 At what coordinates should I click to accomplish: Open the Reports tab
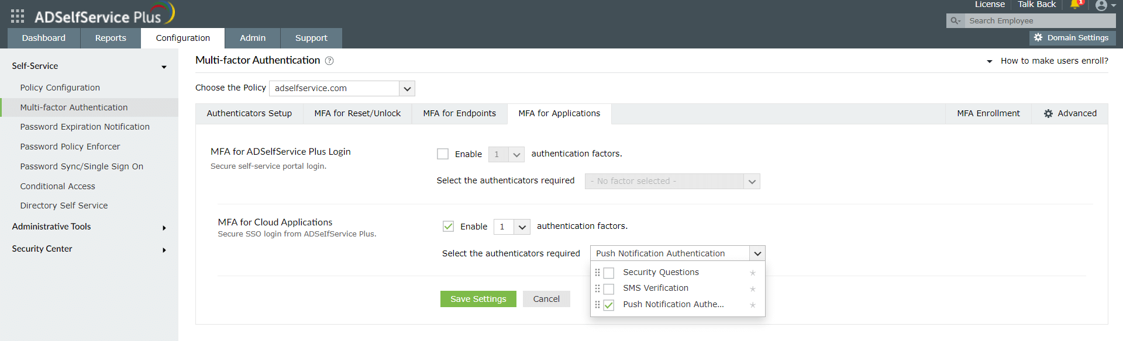coord(111,38)
